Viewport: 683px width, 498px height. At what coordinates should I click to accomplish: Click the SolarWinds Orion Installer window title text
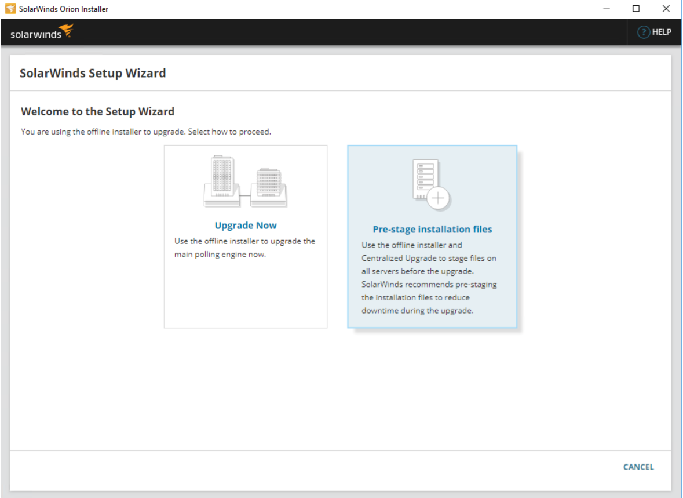click(64, 9)
